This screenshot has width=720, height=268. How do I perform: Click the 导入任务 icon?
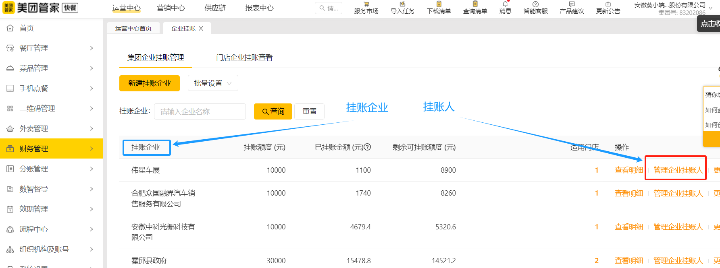point(402,4)
